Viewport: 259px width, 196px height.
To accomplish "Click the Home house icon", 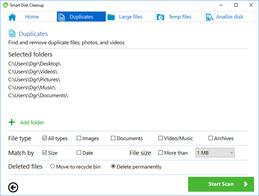I will pyautogui.click(x=12, y=17).
